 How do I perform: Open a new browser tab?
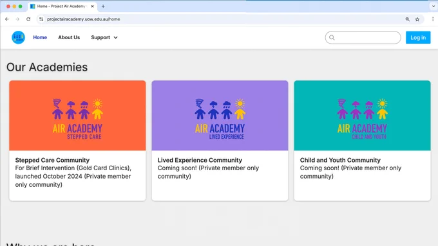click(x=103, y=6)
